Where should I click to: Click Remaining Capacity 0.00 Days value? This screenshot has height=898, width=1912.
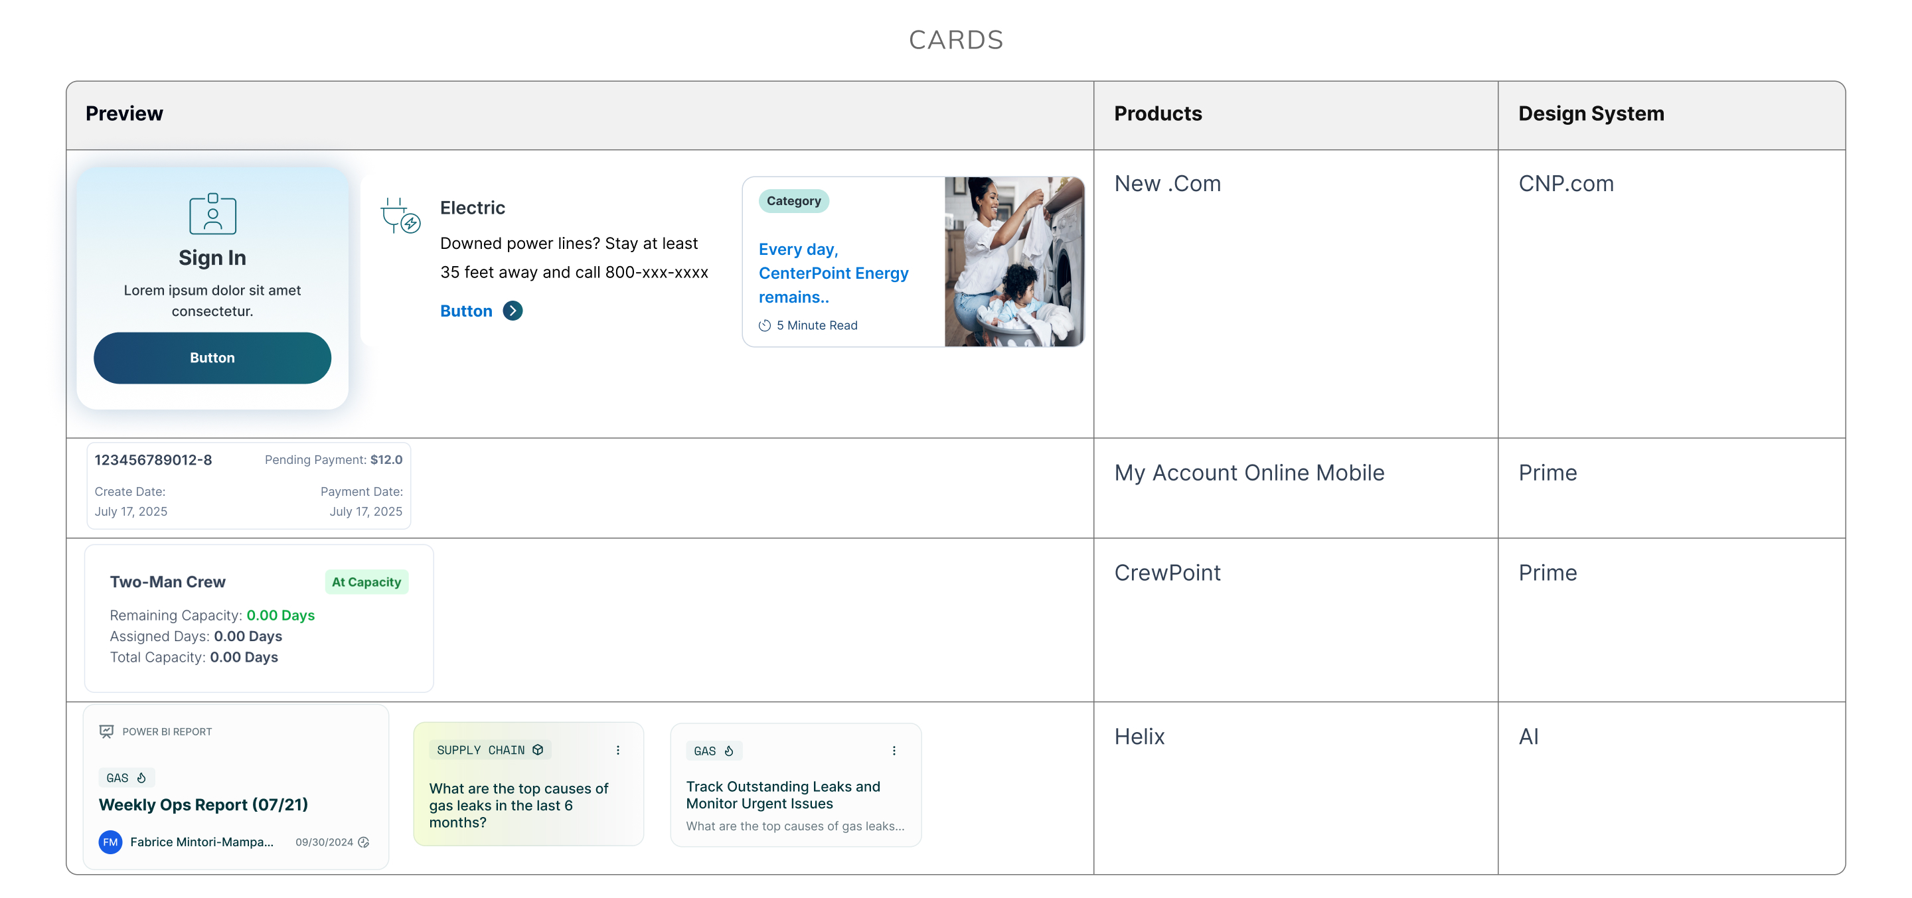tap(281, 615)
